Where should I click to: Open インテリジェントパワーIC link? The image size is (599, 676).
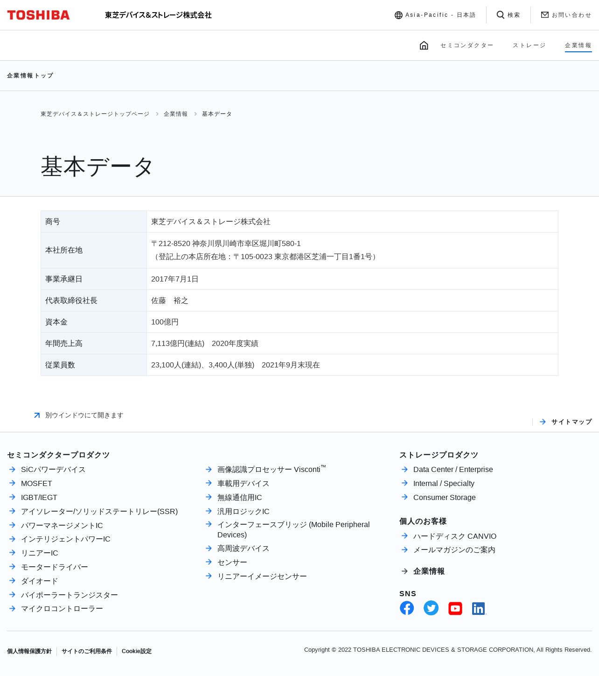(x=66, y=539)
